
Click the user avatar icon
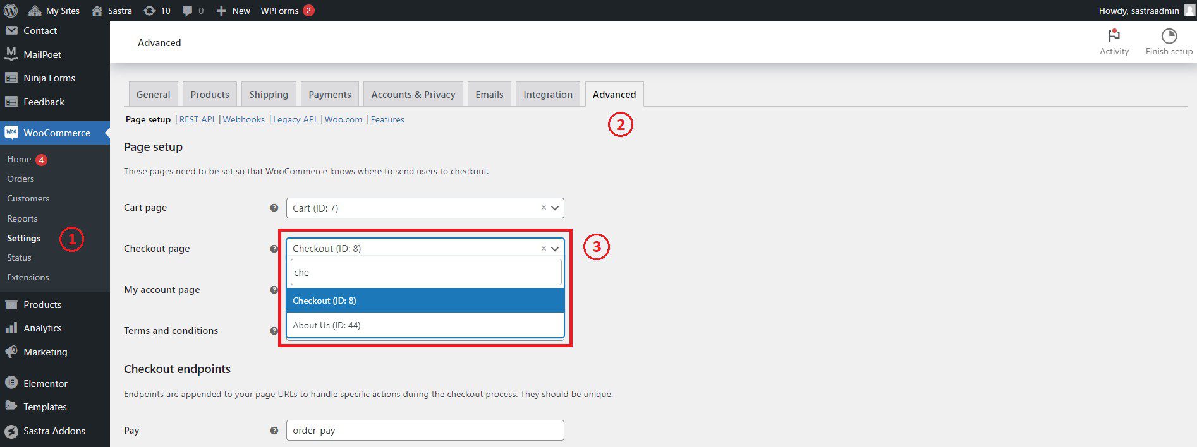(1189, 11)
